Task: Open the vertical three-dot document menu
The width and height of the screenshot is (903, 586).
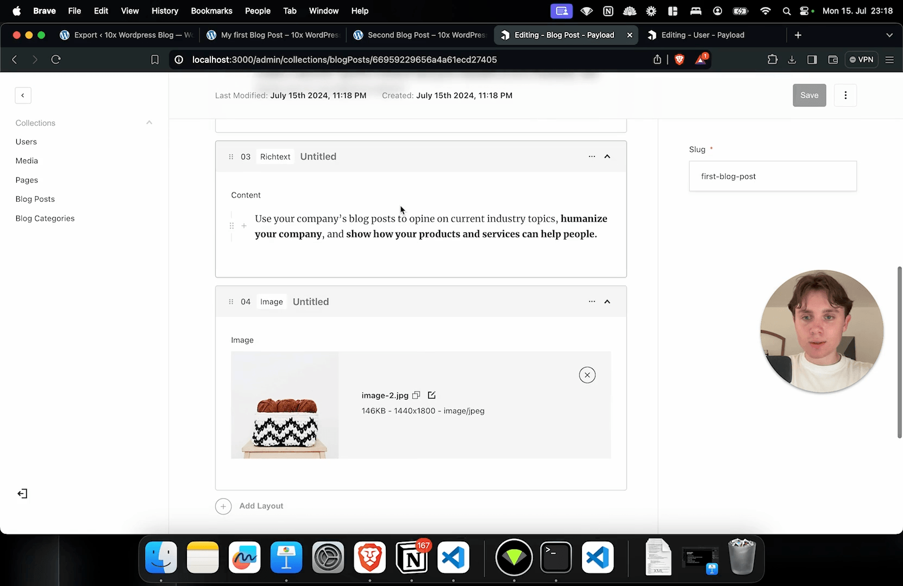Action: 845,95
